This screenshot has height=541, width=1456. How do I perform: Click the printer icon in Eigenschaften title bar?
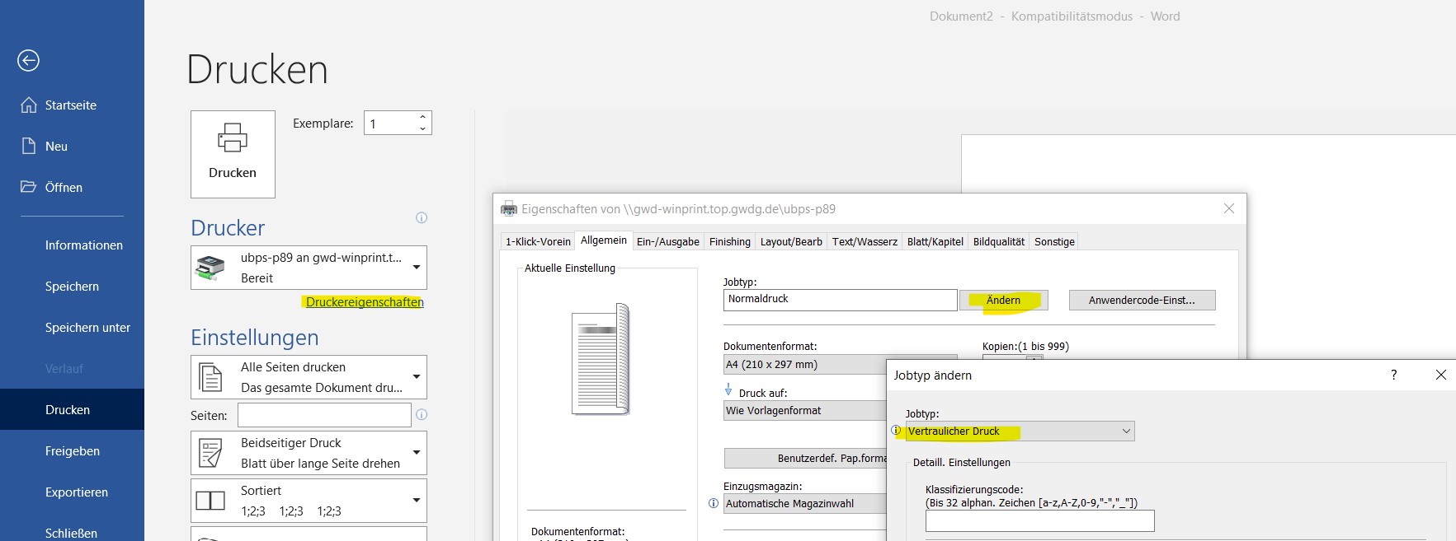[x=509, y=209]
